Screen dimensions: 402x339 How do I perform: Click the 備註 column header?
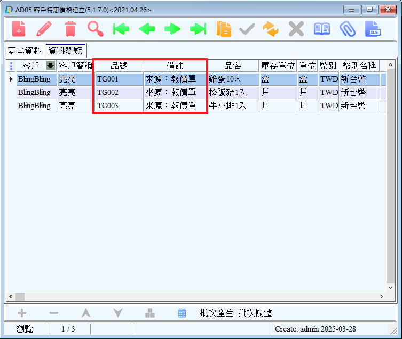coord(175,66)
